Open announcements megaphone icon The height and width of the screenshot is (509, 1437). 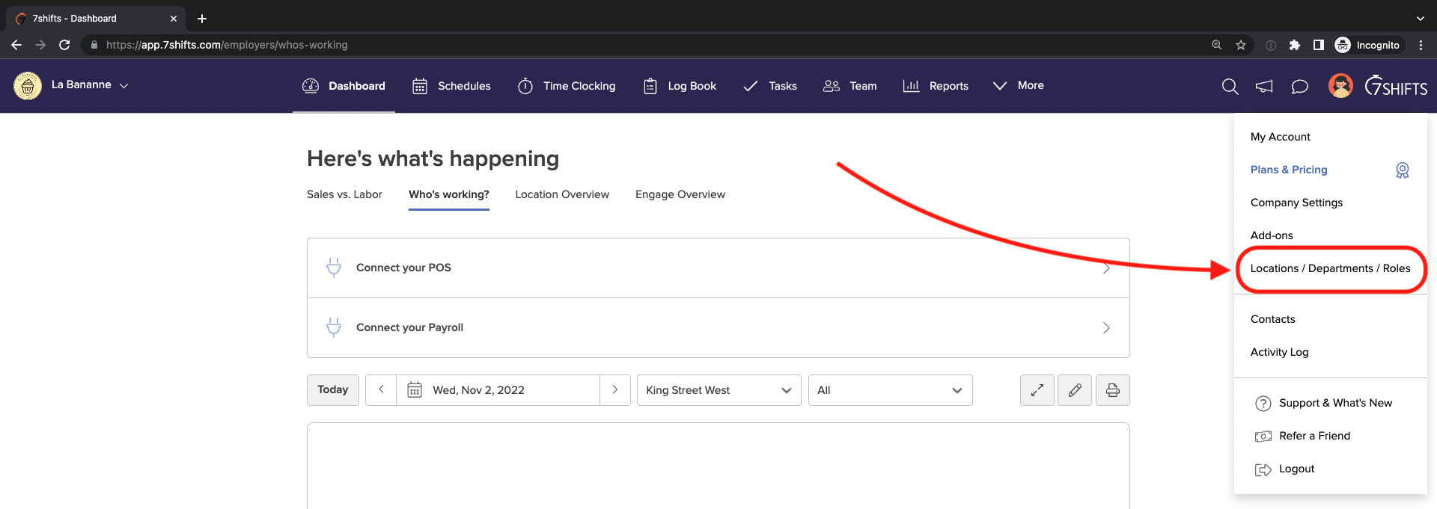tap(1264, 87)
